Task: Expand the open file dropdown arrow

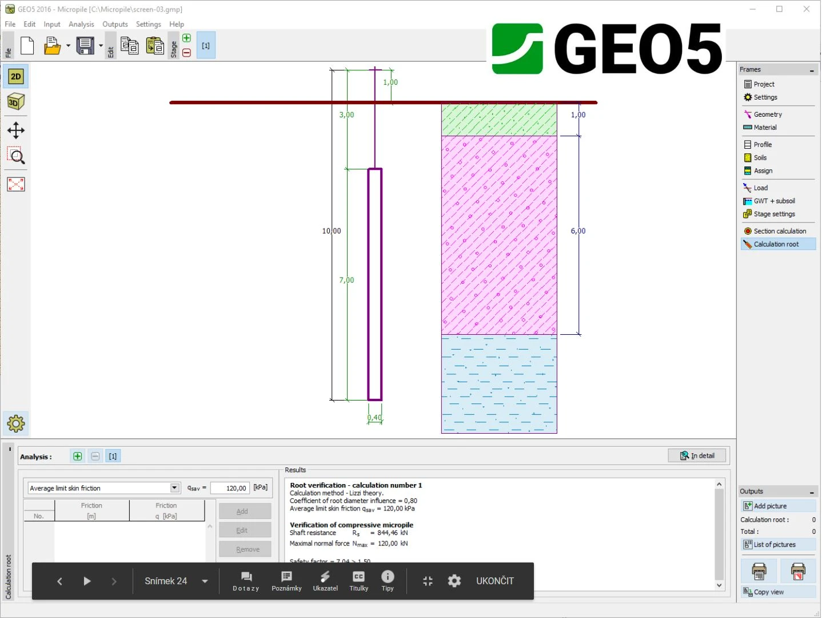Action: (x=68, y=46)
